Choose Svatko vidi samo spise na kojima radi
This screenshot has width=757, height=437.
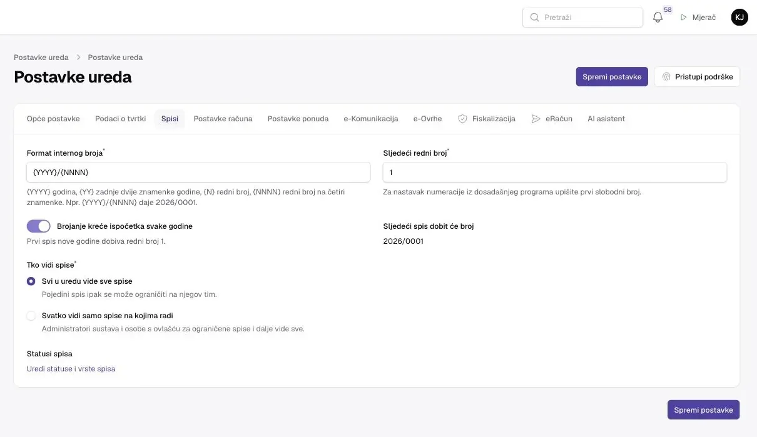(31, 316)
